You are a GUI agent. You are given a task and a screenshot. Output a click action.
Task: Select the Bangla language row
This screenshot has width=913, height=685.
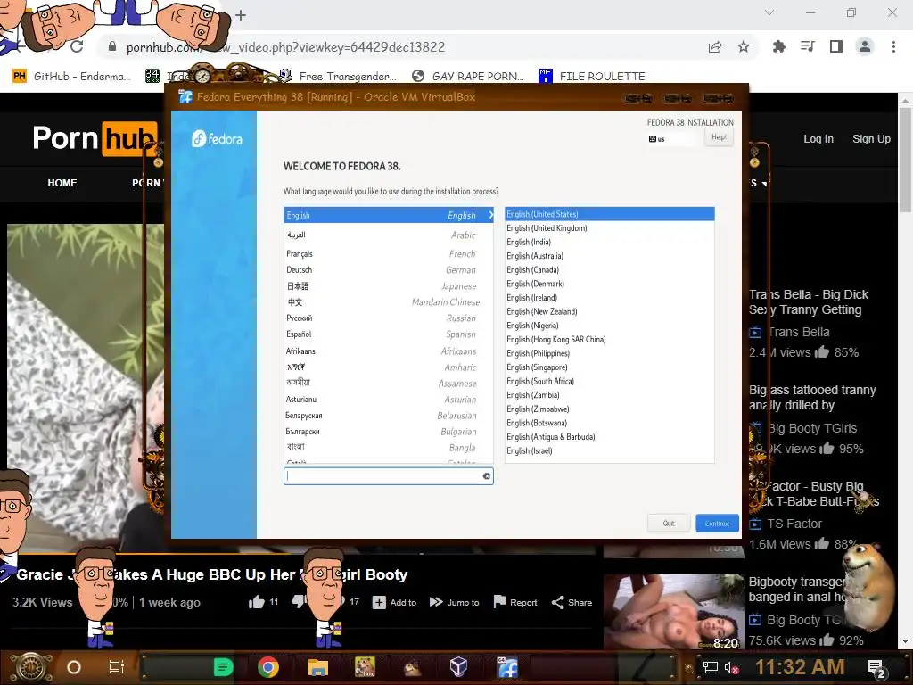389,448
